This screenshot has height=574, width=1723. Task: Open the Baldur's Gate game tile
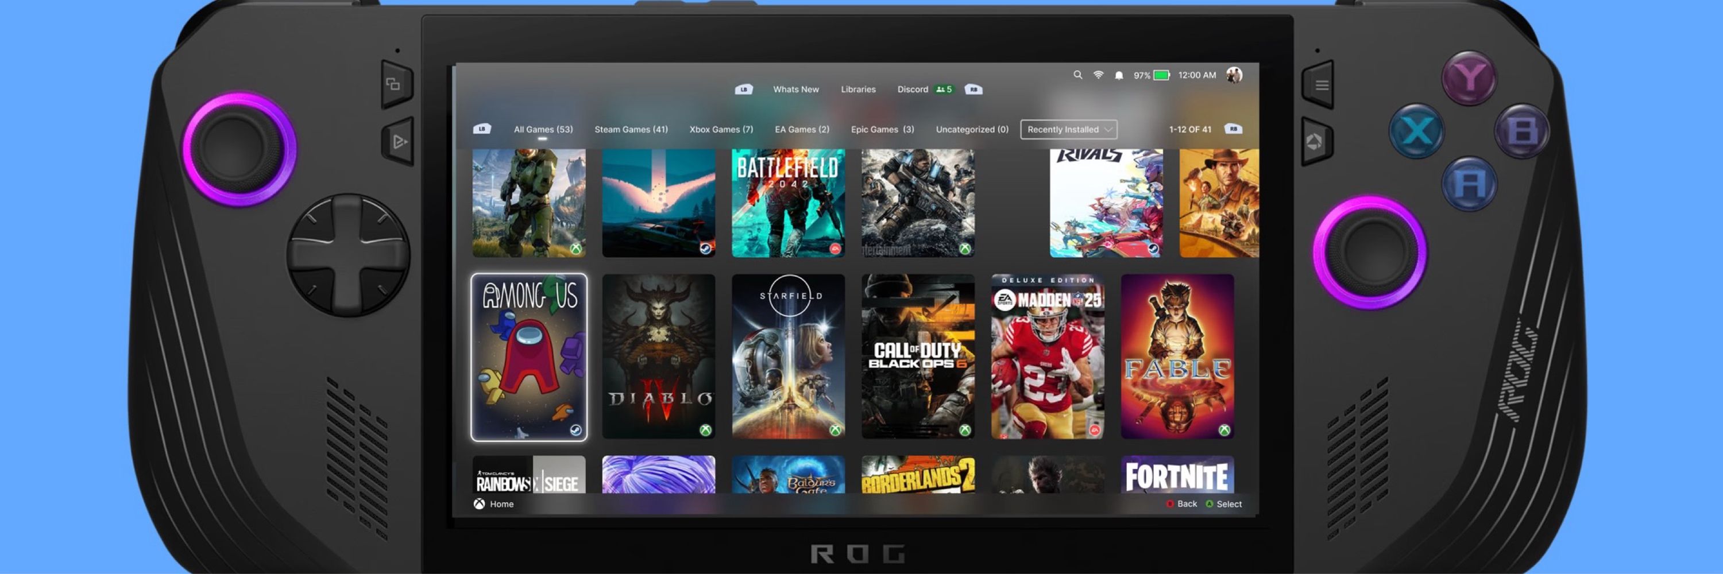click(x=789, y=475)
